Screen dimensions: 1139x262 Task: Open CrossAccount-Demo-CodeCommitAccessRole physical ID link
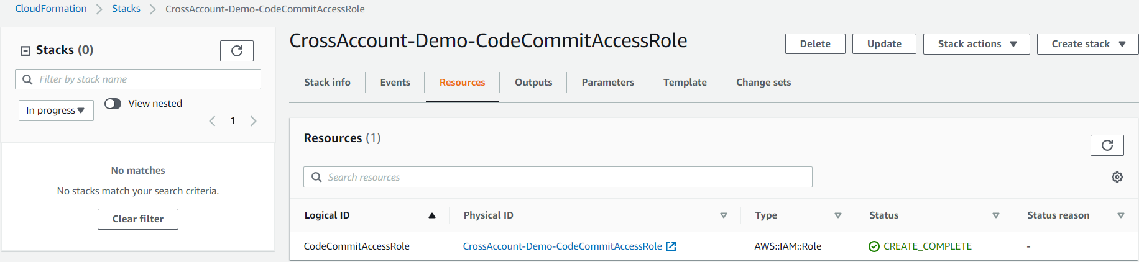tap(562, 246)
